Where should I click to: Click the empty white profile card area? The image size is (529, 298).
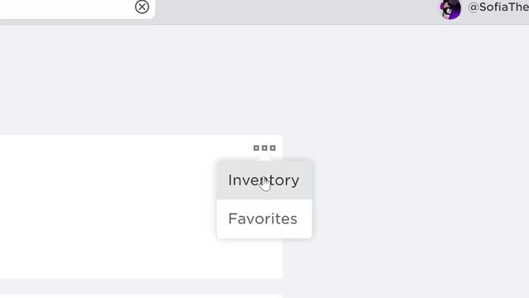[x=108, y=206]
